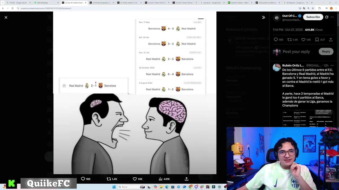Open Rubén Ortiz reply's three-dot menu
Image resolution: width=339 pixels, height=190 pixels.
[x=332, y=65]
